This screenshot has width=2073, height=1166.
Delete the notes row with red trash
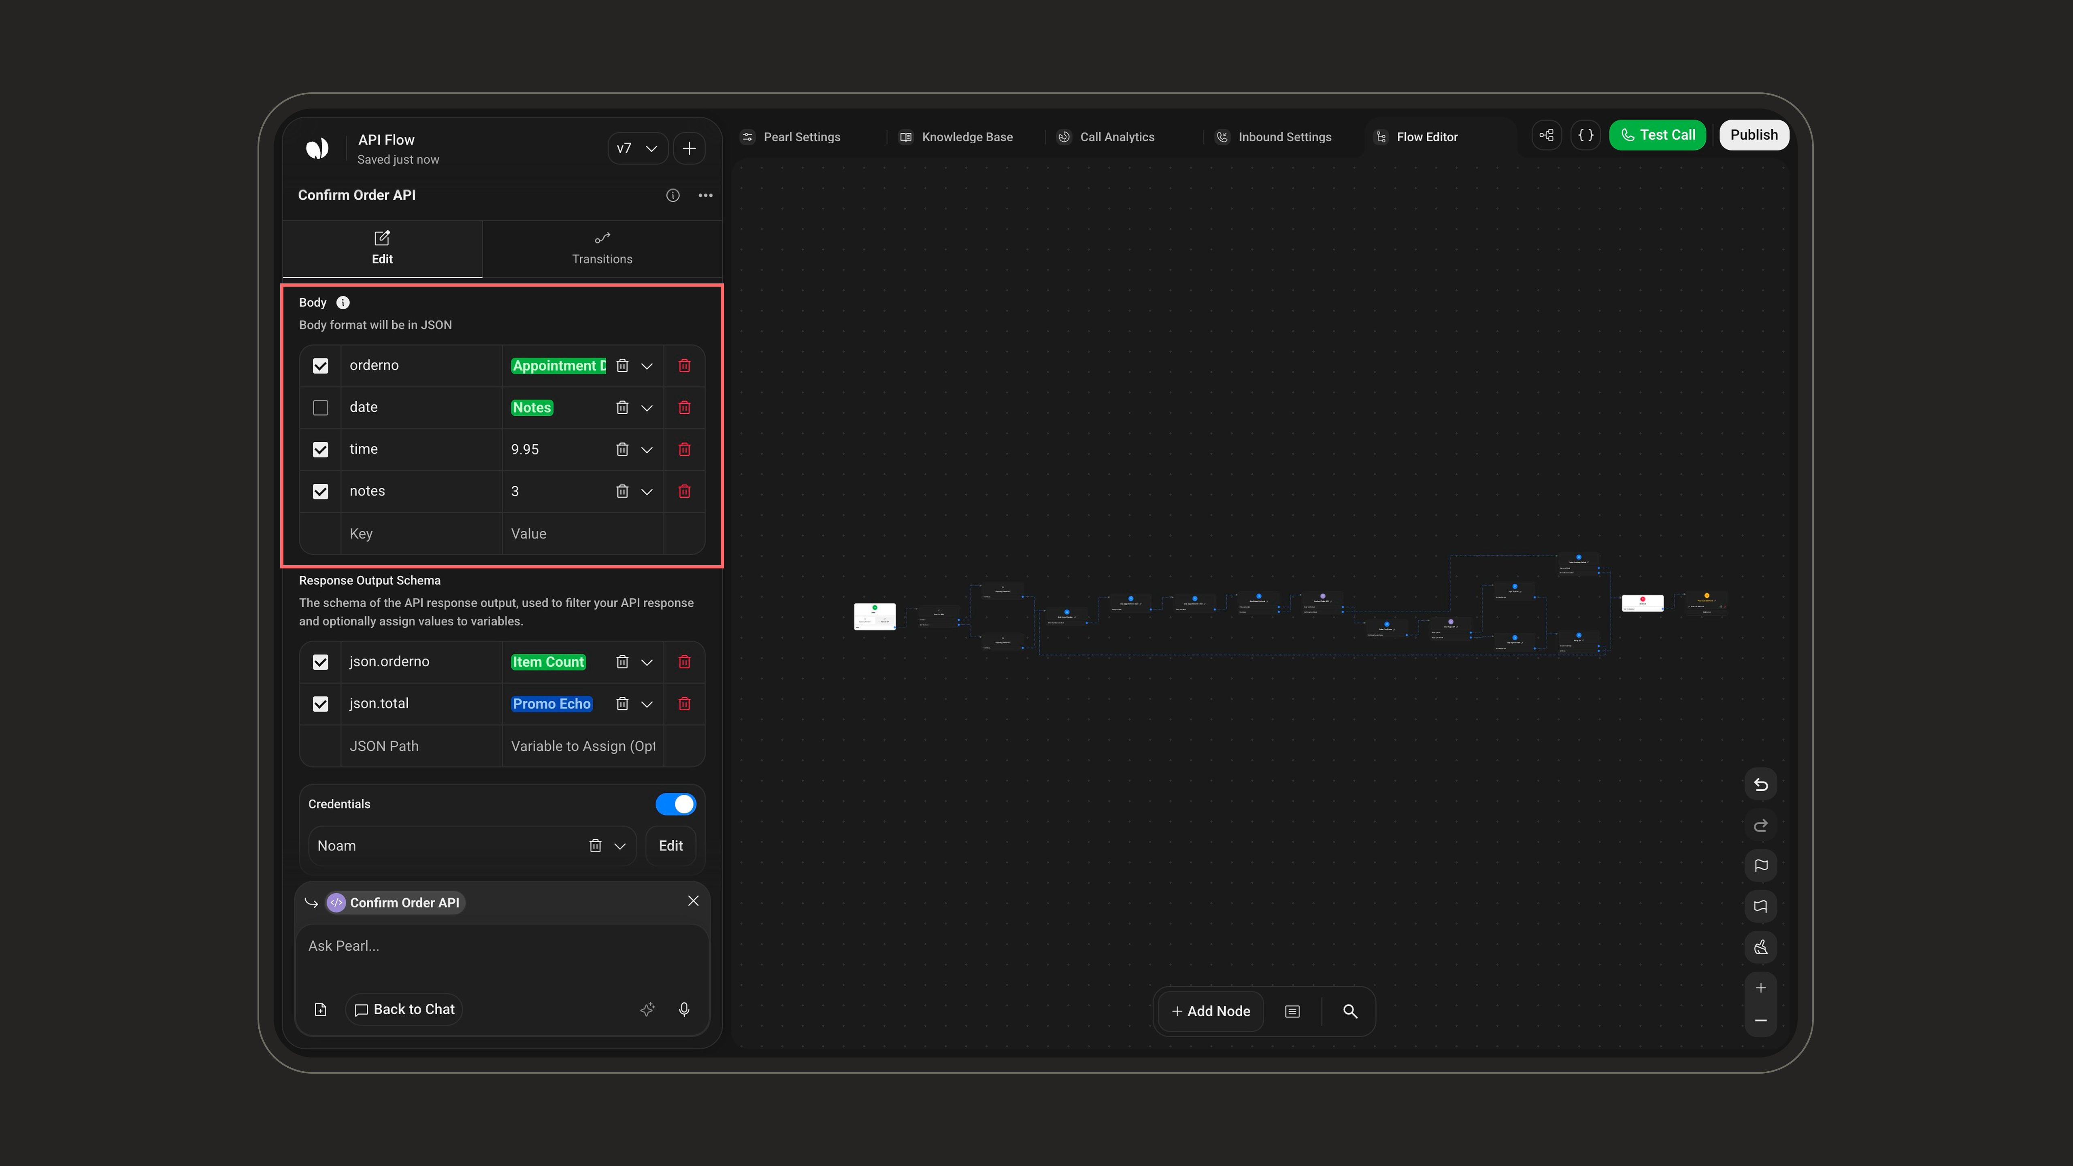point(685,492)
